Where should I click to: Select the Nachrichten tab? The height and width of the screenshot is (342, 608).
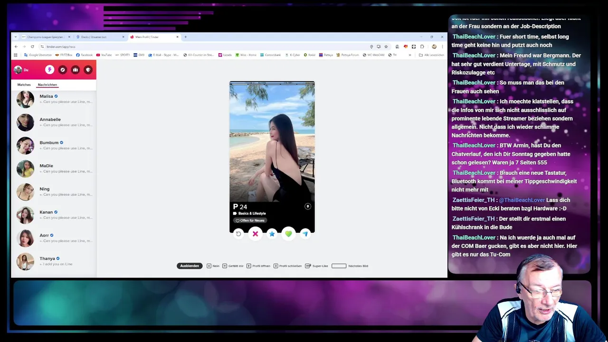[47, 85]
